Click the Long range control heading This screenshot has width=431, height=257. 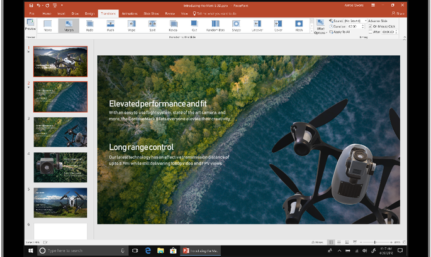tap(142, 147)
